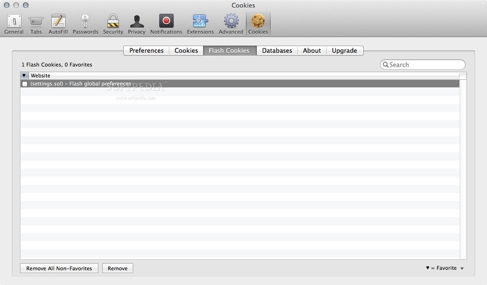Check the settings.sol cookie checkbox

(x=25, y=84)
